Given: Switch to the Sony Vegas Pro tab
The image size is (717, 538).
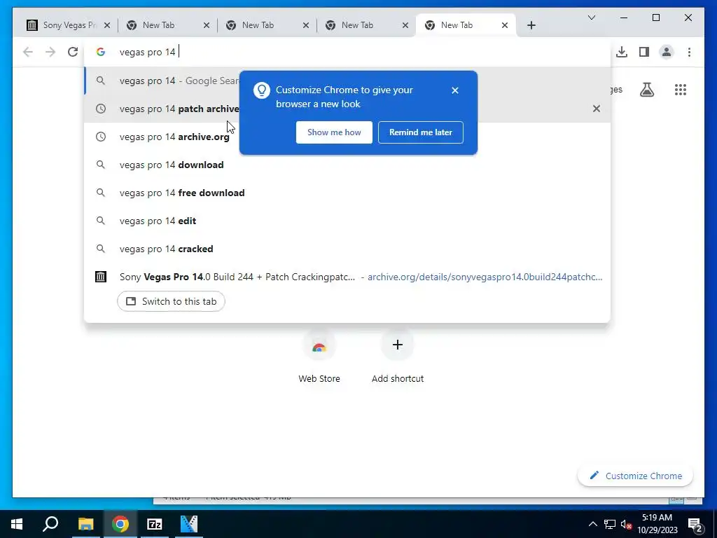Looking at the screenshot, I should (x=69, y=25).
